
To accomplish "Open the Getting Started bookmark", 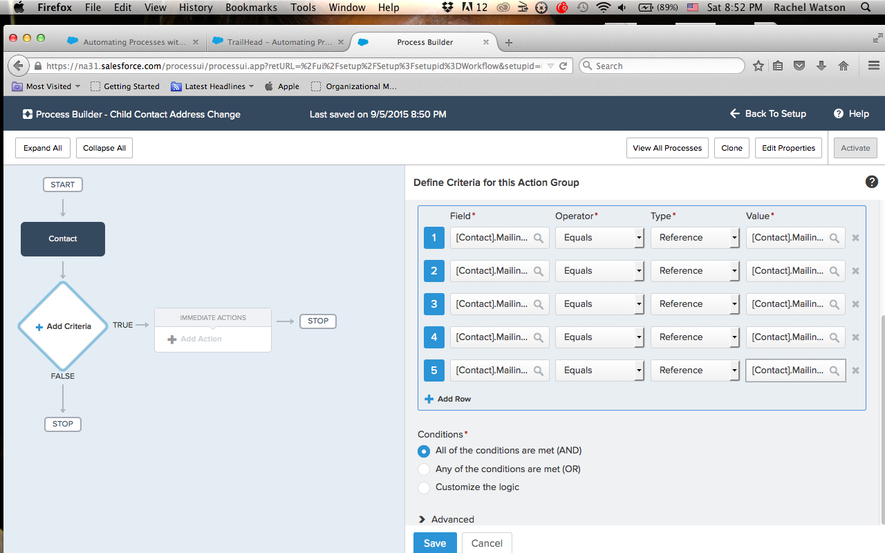I will coord(125,86).
